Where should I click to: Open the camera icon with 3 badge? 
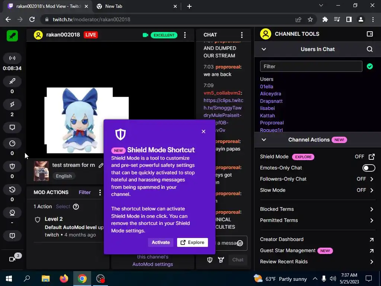[x=12, y=259]
